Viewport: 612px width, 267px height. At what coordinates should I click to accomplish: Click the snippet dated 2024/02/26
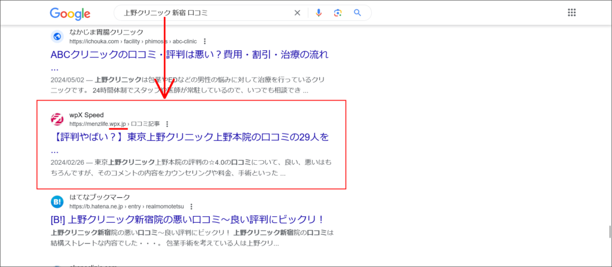[x=191, y=167]
